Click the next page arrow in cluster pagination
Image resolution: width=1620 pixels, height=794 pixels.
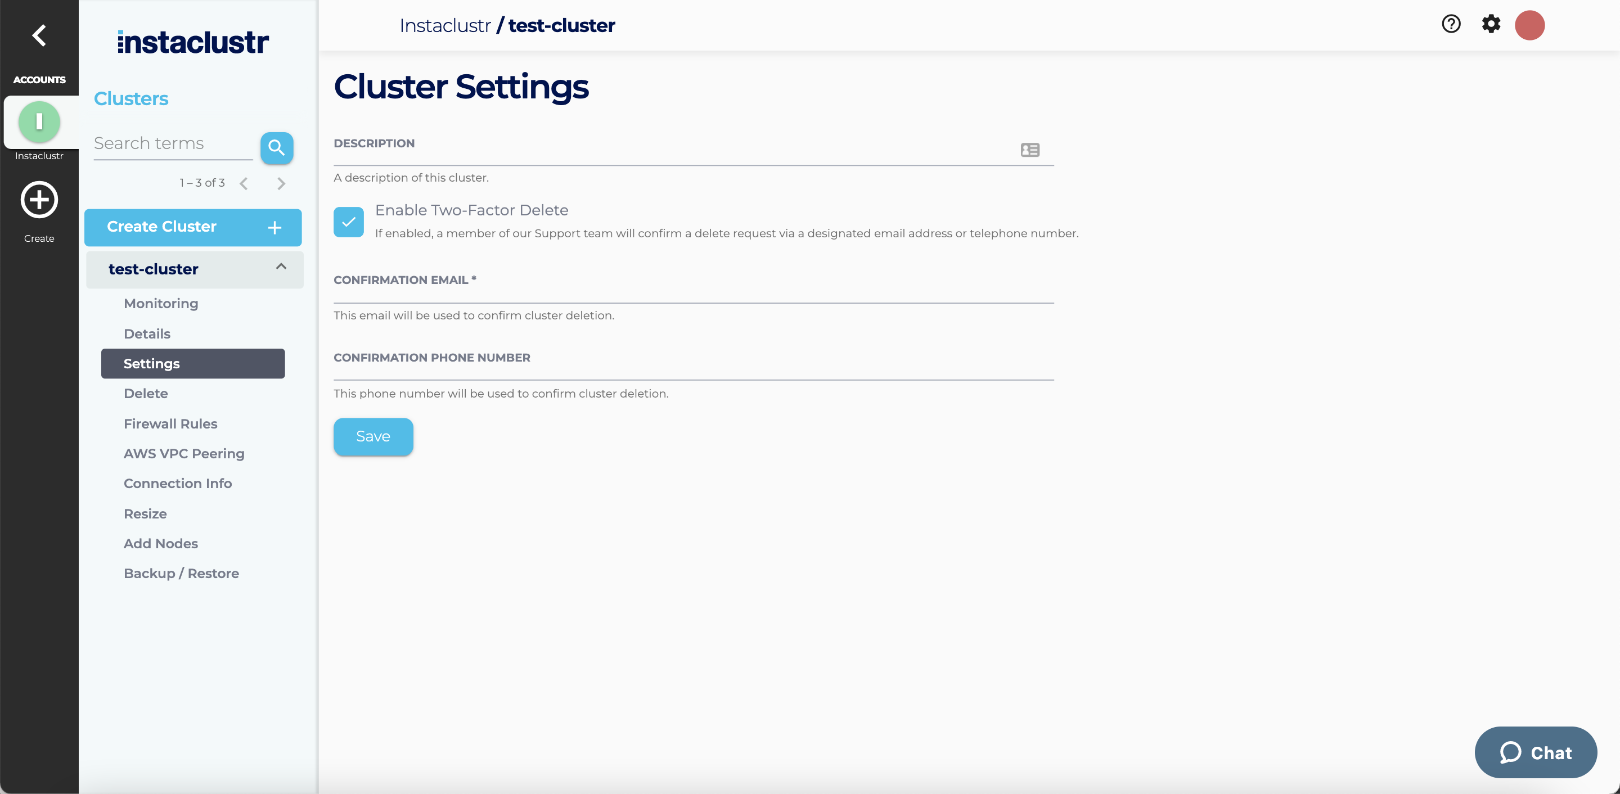pyautogui.click(x=281, y=183)
